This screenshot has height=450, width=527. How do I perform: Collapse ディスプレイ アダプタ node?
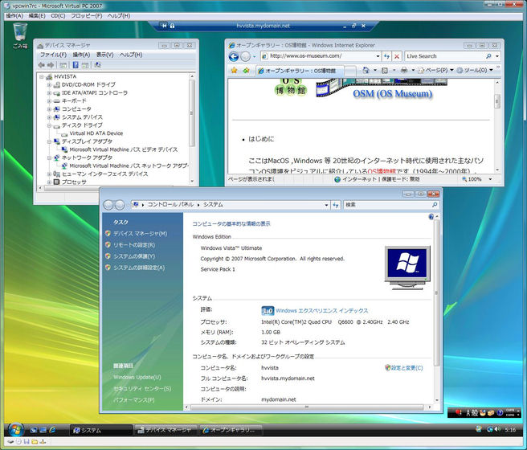pyautogui.click(x=50, y=141)
